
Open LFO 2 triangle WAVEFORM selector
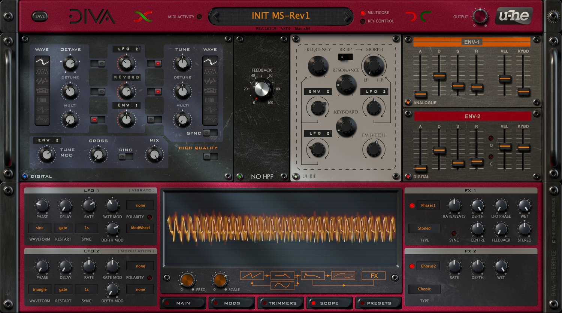pyautogui.click(x=40, y=289)
